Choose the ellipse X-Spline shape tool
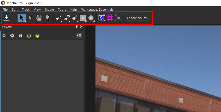This screenshot has height=112, width=221. pyautogui.click(x=91, y=18)
